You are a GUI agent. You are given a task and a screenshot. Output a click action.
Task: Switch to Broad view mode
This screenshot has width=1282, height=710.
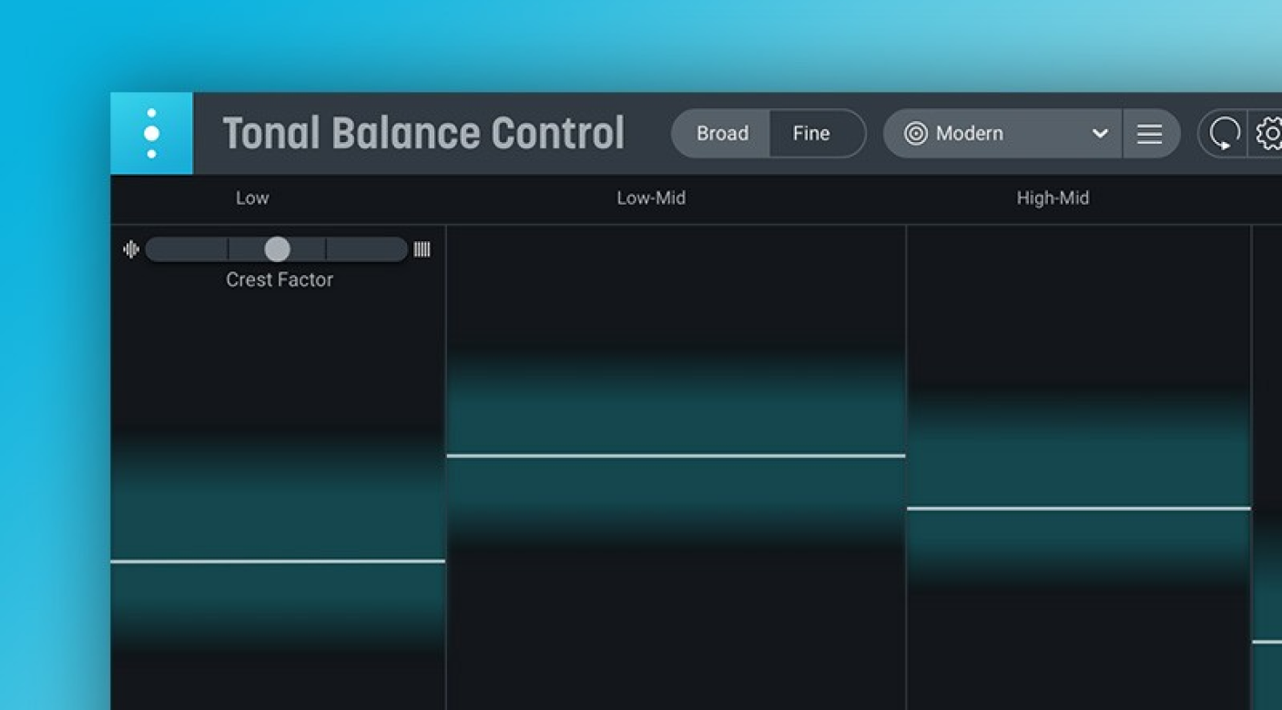coord(722,134)
